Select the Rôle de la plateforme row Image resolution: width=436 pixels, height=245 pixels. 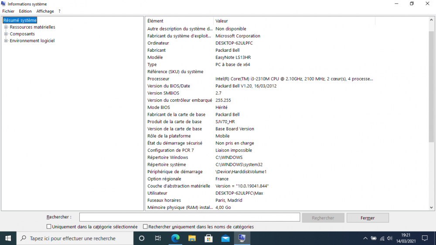click(260, 136)
